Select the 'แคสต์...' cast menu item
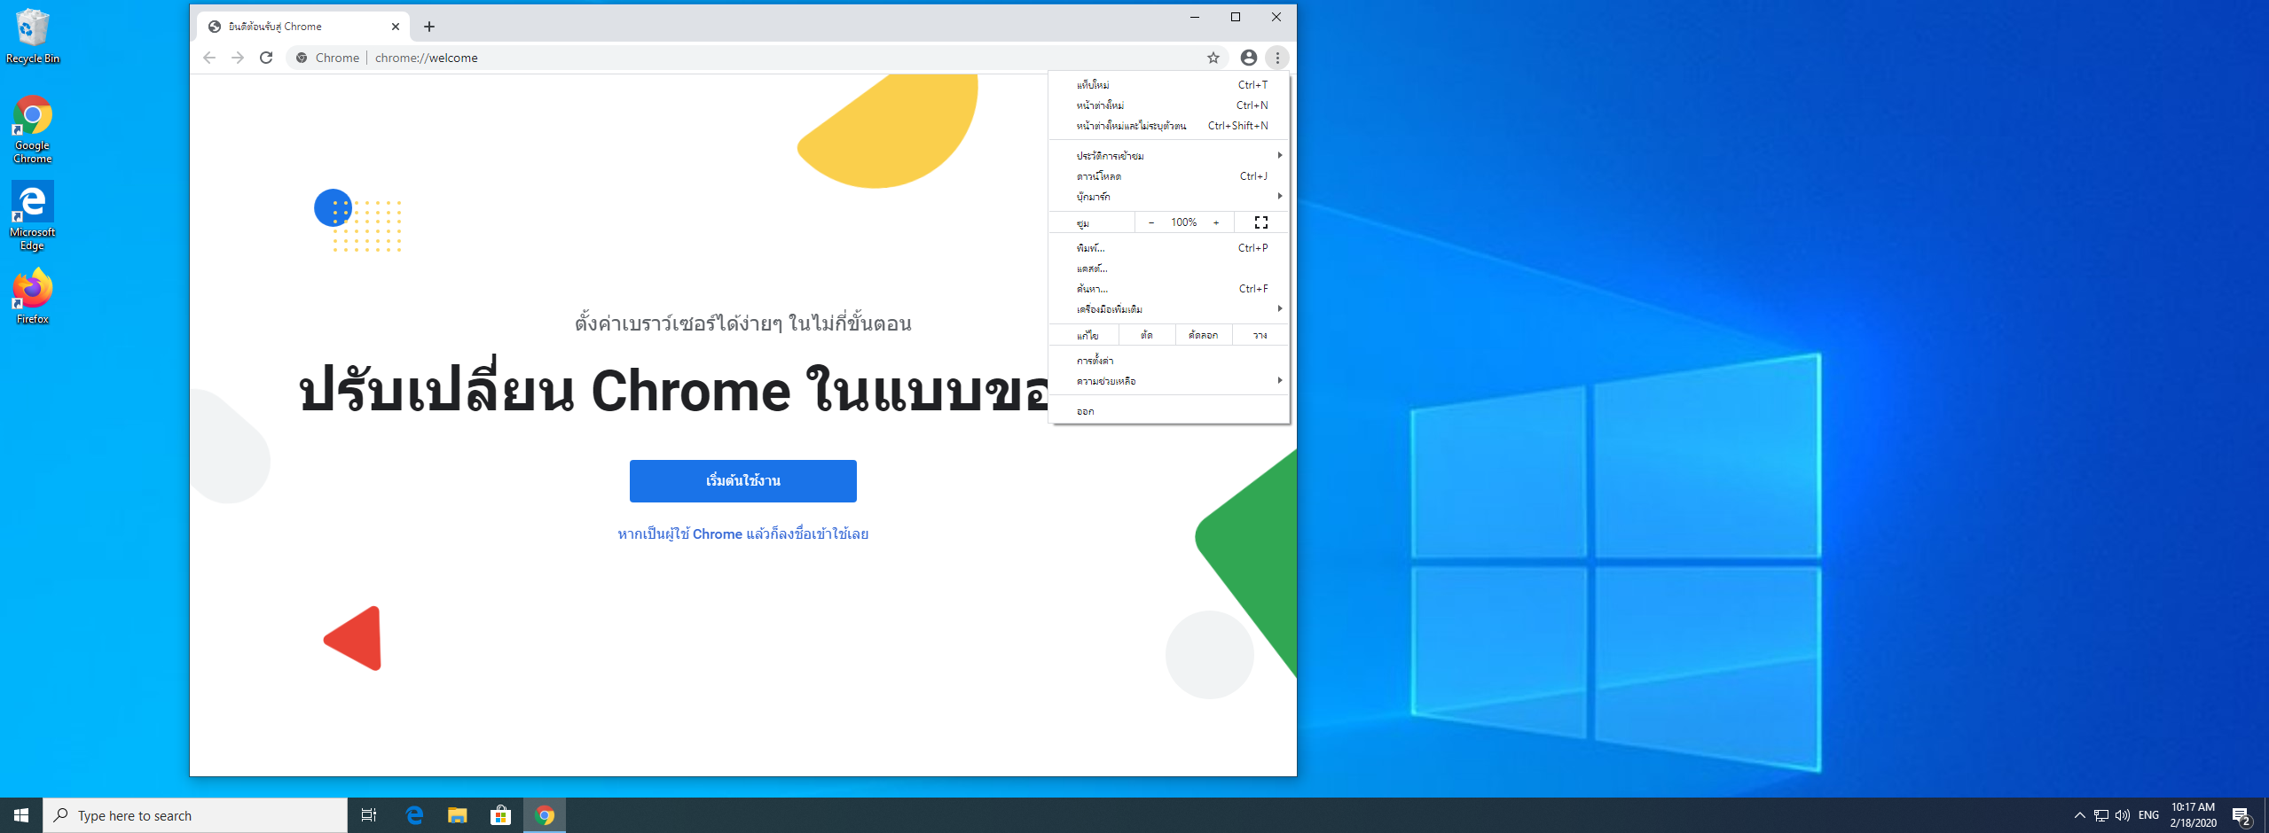This screenshot has width=2269, height=833. [1168, 269]
